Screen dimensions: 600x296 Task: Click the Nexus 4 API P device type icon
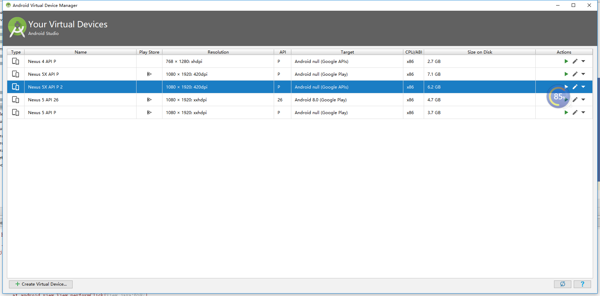click(x=16, y=61)
